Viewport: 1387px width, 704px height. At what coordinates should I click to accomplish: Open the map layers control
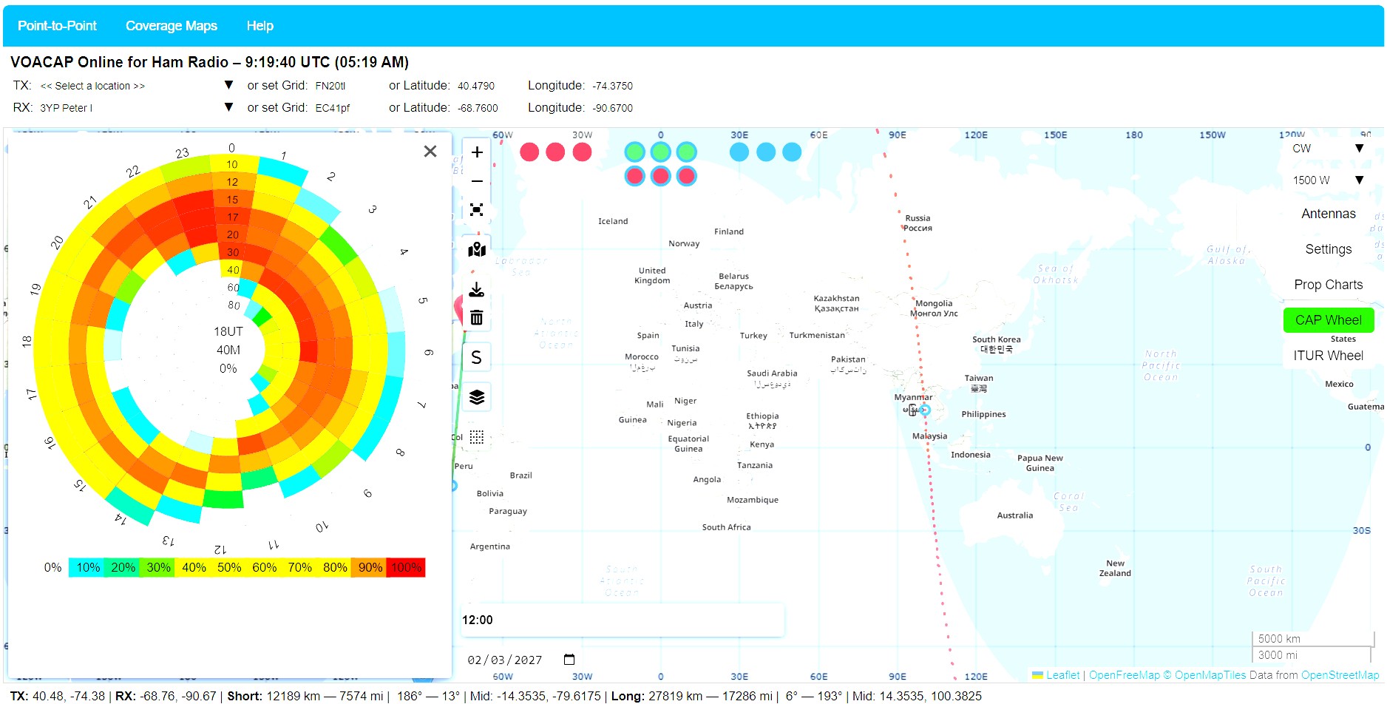pos(477,397)
